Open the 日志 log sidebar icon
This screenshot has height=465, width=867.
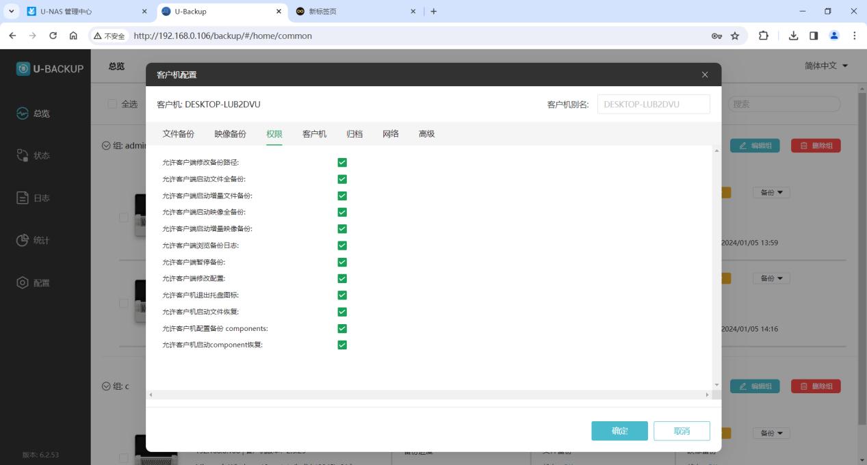pos(23,198)
